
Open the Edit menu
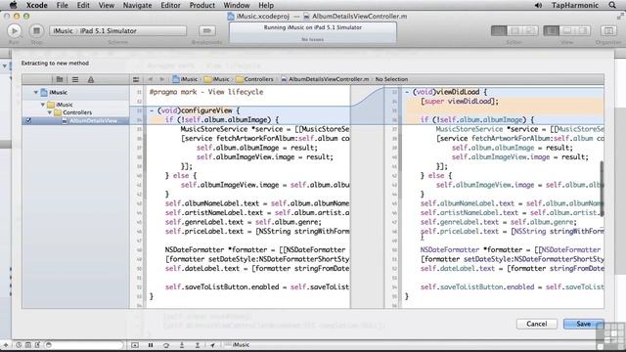tap(83, 5)
